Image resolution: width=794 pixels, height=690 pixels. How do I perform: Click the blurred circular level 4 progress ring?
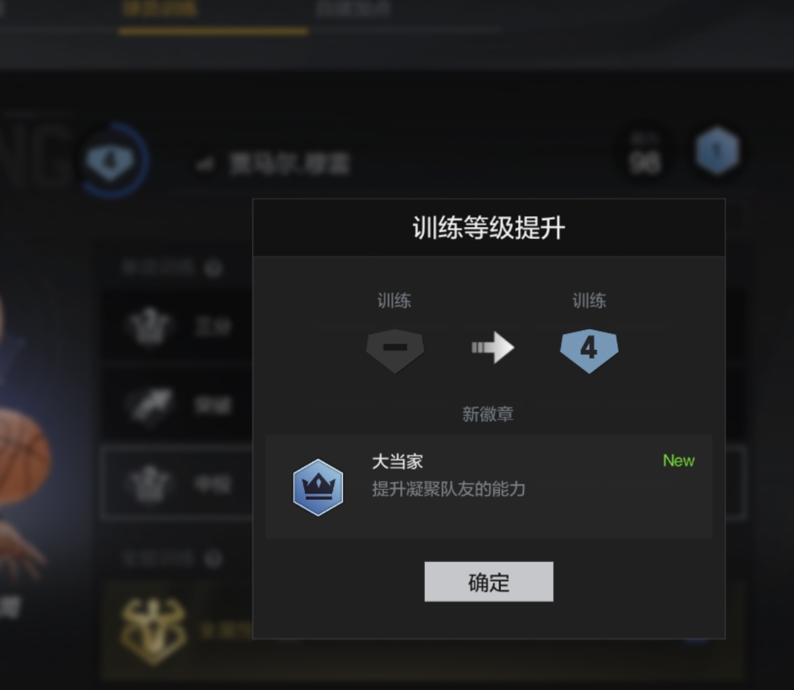(x=112, y=160)
